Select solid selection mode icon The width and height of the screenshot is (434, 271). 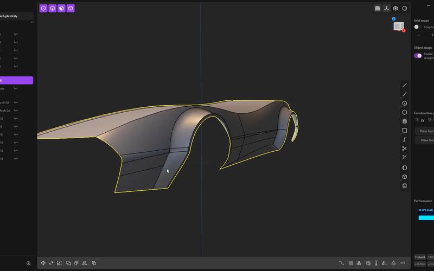click(x=71, y=8)
